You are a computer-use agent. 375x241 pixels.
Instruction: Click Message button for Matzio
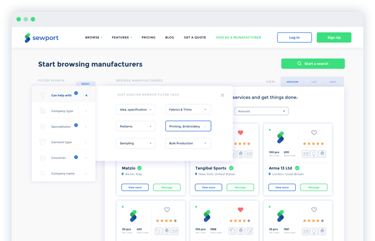click(166, 187)
